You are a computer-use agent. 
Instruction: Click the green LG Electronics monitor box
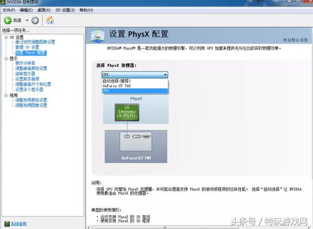pyautogui.click(x=127, y=113)
